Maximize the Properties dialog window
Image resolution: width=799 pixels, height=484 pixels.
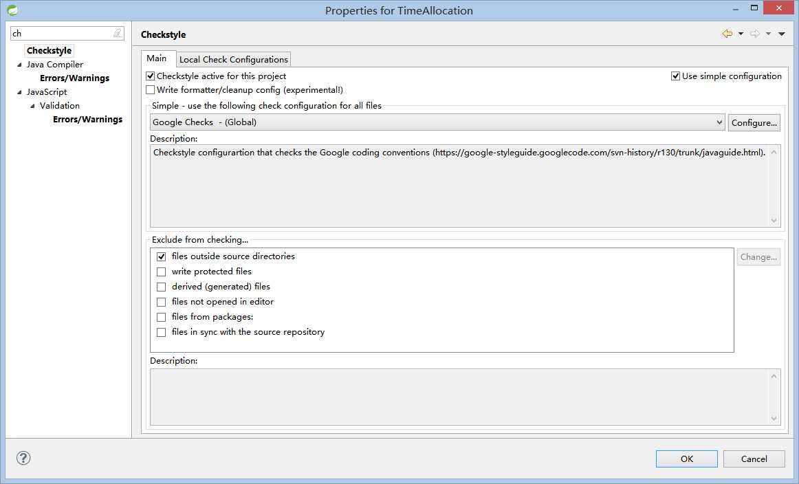coord(754,8)
